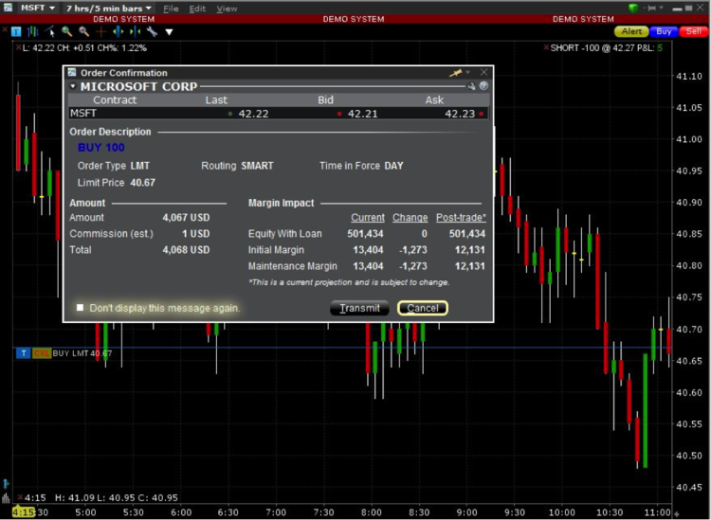Click the Transmit button

(359, 308)
